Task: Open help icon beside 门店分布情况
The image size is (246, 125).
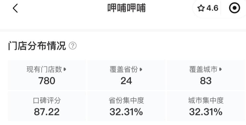Action: [x=73, y=46]
